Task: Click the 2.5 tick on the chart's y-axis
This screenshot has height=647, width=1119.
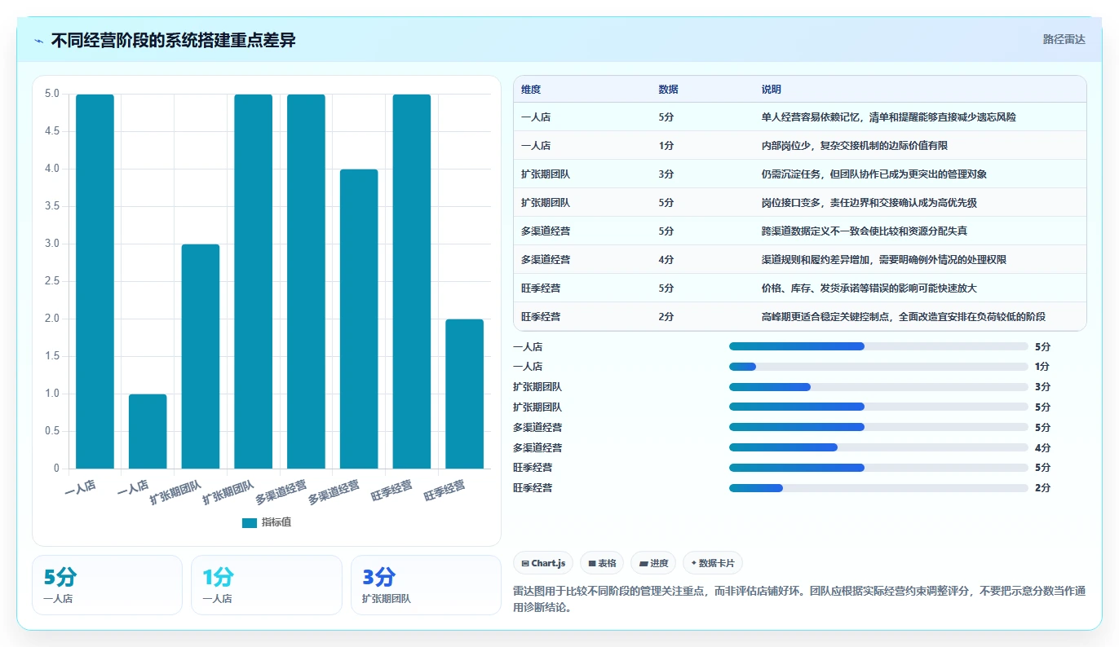Action: (51, 281)
